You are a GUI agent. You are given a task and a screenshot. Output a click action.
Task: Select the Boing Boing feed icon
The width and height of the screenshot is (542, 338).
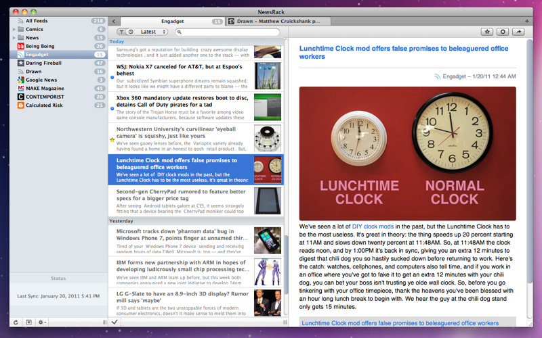(21, 46)
